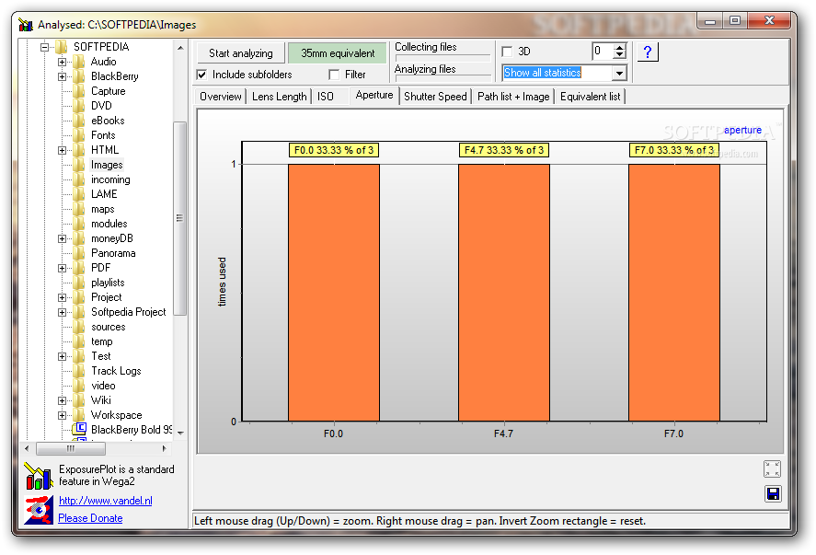Click the eBooks folder icon
The image size is (816, 555).
tap(79, 121)
